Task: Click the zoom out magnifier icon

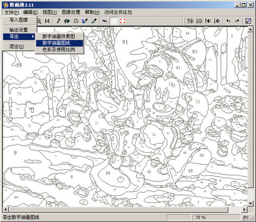Action: (39, 21)
